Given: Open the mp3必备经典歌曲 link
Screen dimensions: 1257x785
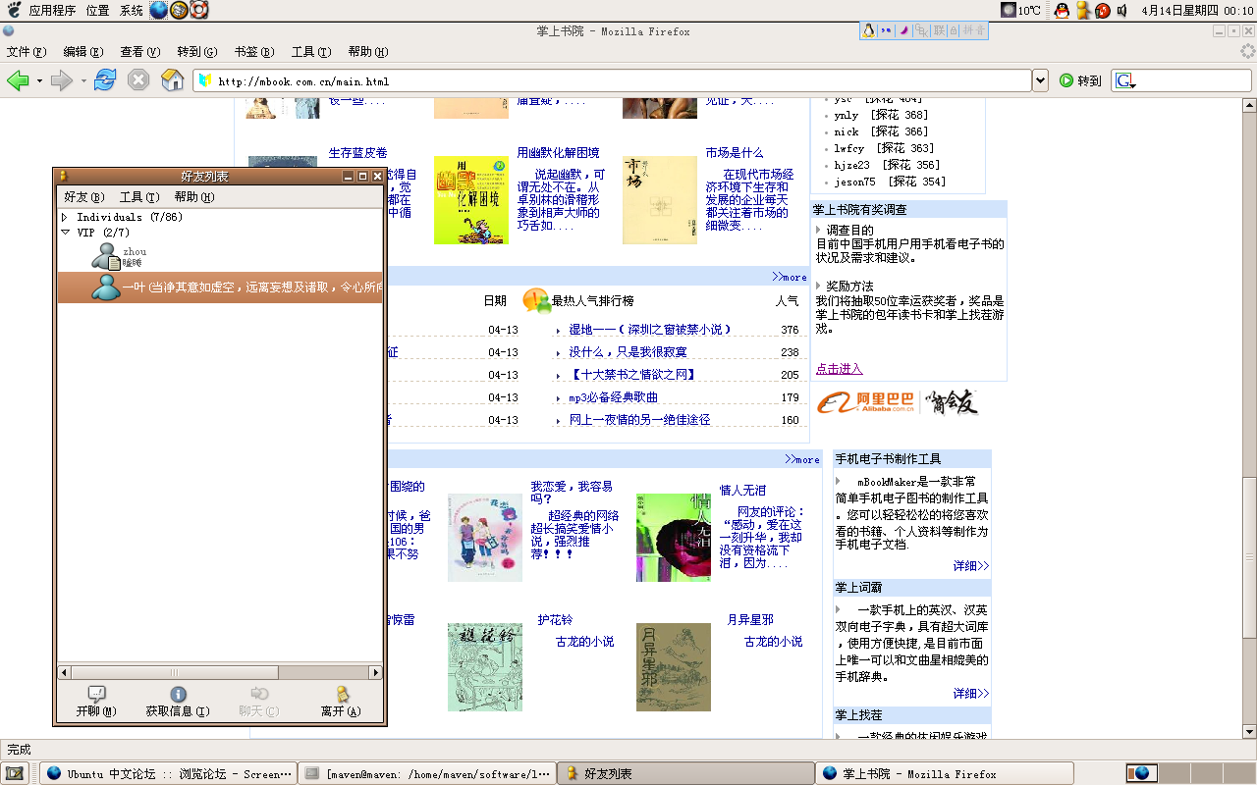Looking at the screenshot, I should point(614,397).
